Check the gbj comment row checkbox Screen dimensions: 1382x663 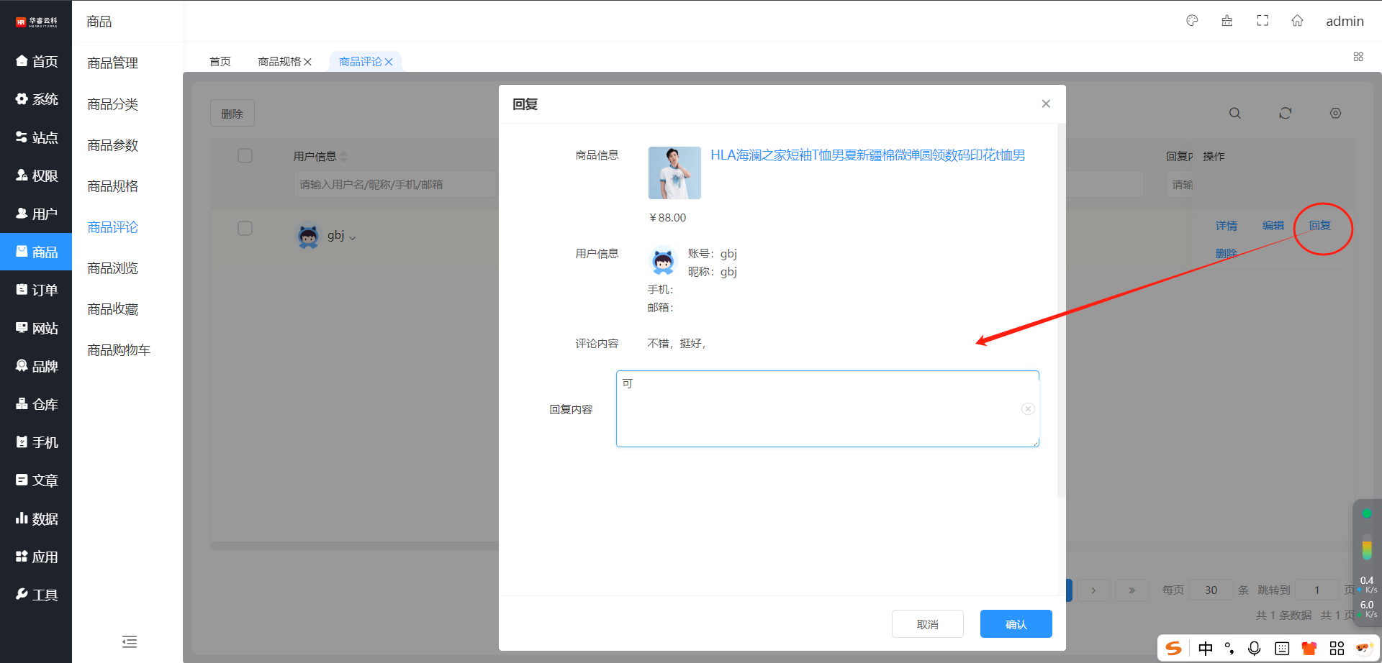tap(245, 228)
